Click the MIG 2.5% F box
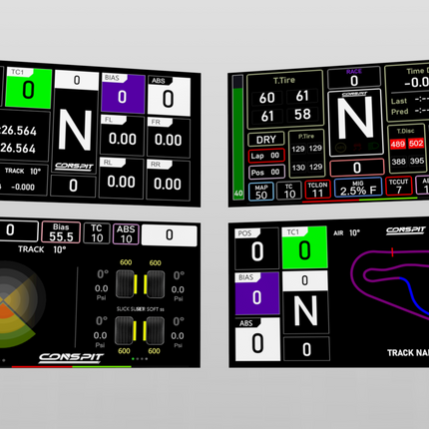 (x=358, y=188)
